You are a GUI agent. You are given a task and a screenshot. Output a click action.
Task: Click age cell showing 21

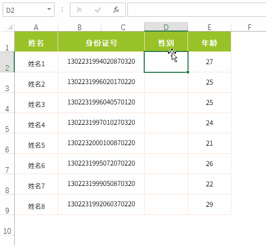[209, 144]
